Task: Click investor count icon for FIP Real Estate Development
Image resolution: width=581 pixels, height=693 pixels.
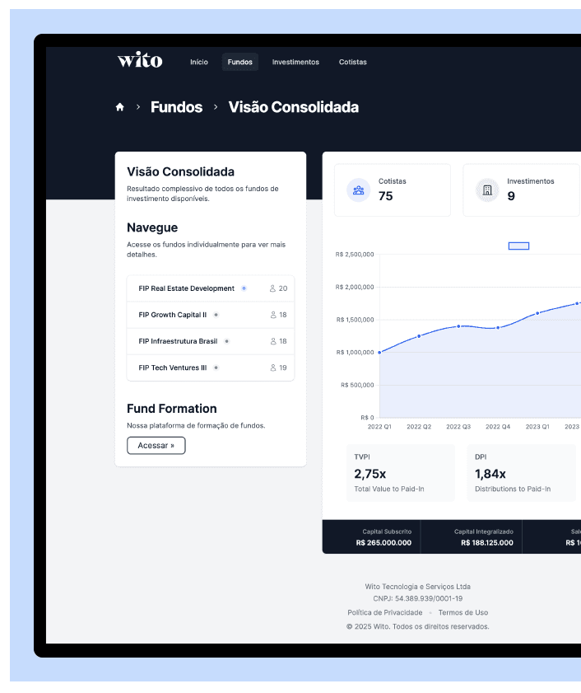Action: tap(273, 288)
